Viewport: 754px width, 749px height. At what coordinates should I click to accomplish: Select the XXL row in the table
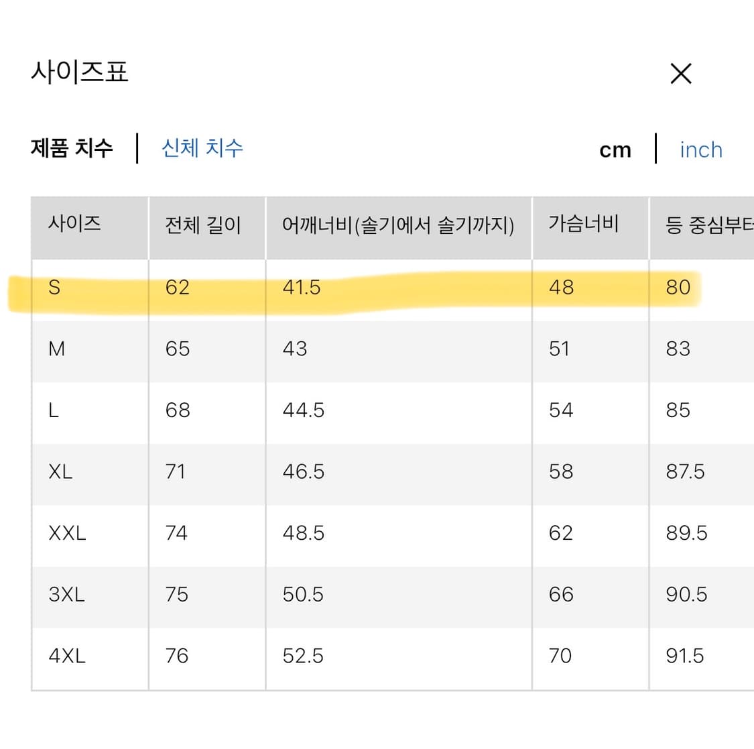pos(68,533)
